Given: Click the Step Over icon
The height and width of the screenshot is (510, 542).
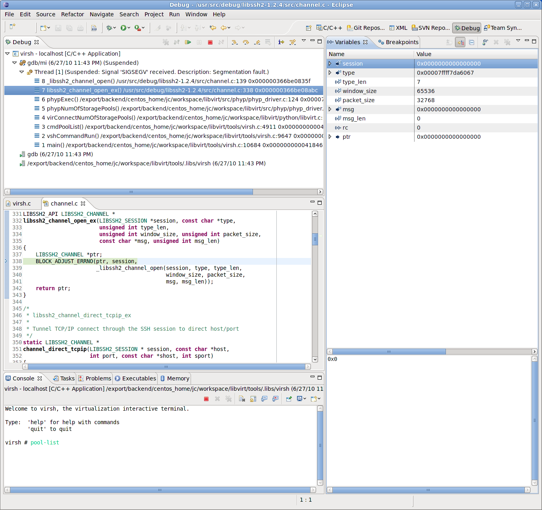Looking at the screenshot, I should pyautogui.click(x=246, y=42).
